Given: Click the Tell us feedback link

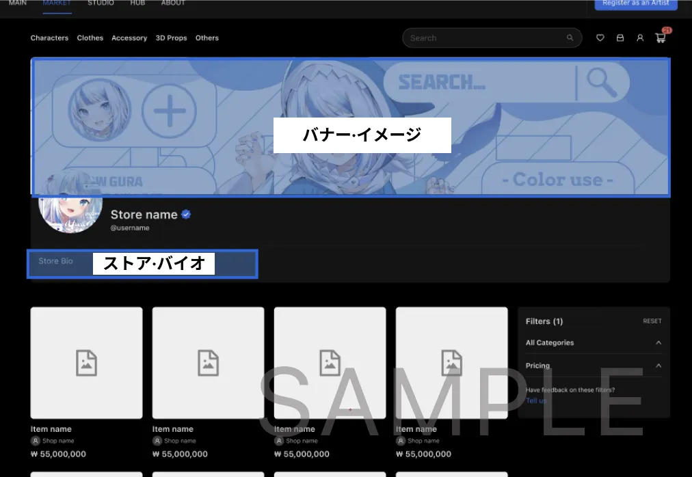Looking at the screenshot, I should 536,400.
